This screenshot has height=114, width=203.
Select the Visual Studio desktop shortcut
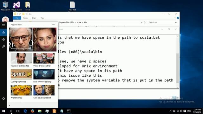16,6
